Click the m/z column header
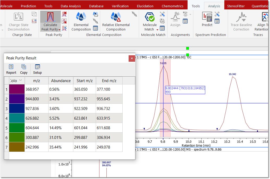Image resolution: width=270 pixels, height=179 pixels. (37, 81)
